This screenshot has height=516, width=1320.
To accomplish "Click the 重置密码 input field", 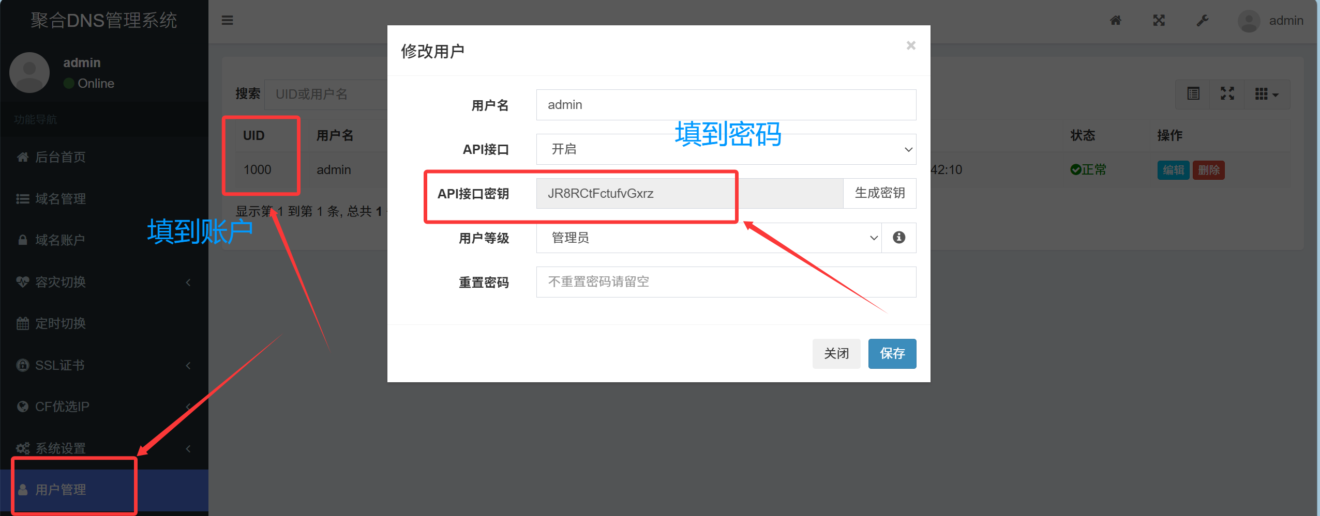I will 726,282.
